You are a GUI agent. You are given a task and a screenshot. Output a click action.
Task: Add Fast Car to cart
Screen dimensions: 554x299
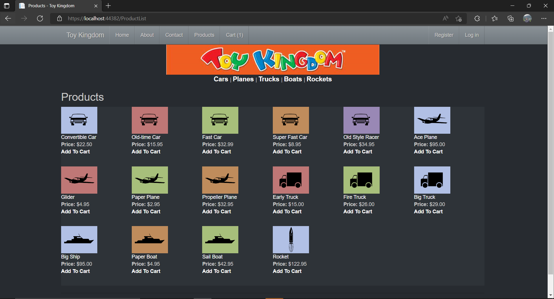pos(217,152)
